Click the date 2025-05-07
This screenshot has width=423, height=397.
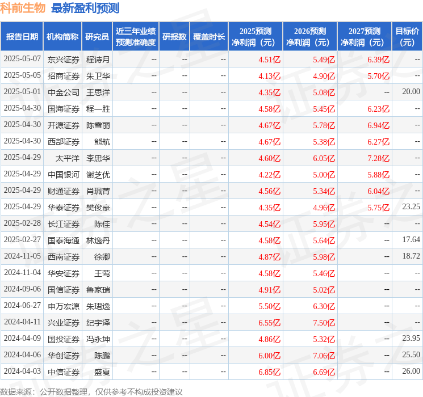(x=22, y=59)
